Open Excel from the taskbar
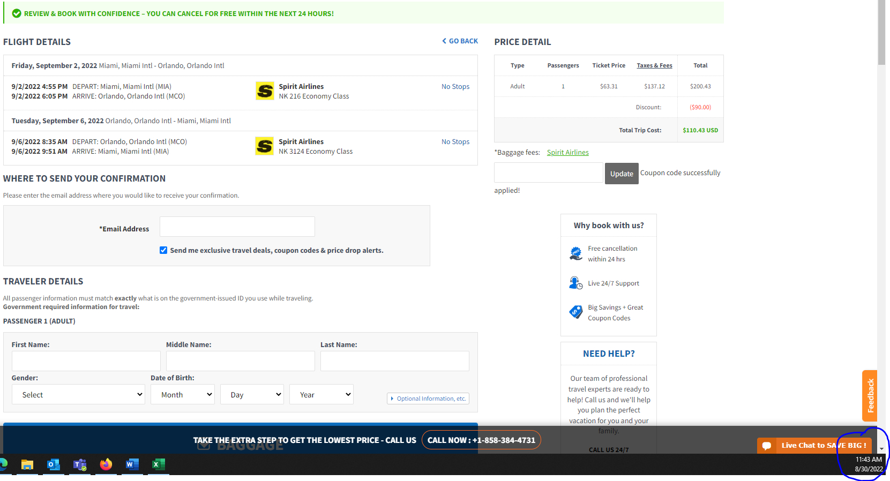The height and width of the screenshot is (481, 890). 158,464
